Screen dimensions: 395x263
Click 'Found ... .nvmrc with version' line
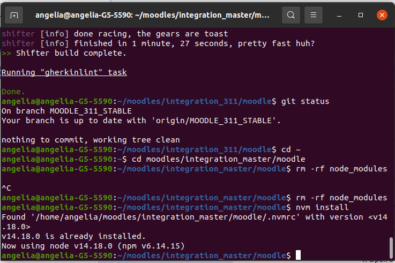pyautogui.click(x=195, y=222)
